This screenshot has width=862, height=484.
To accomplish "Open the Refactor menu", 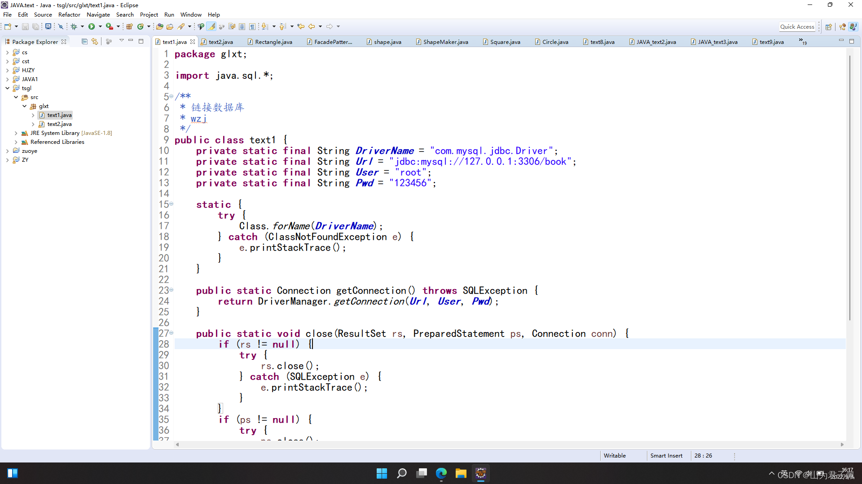I will pyautogui.click(x=69, y=15).
